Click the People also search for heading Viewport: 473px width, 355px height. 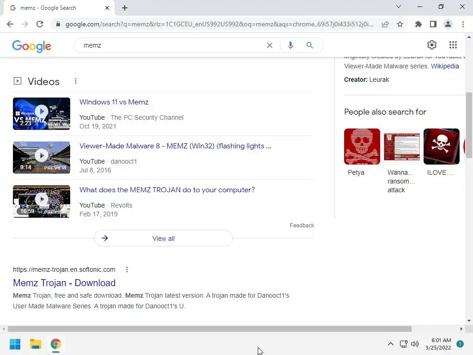[385, 112]
